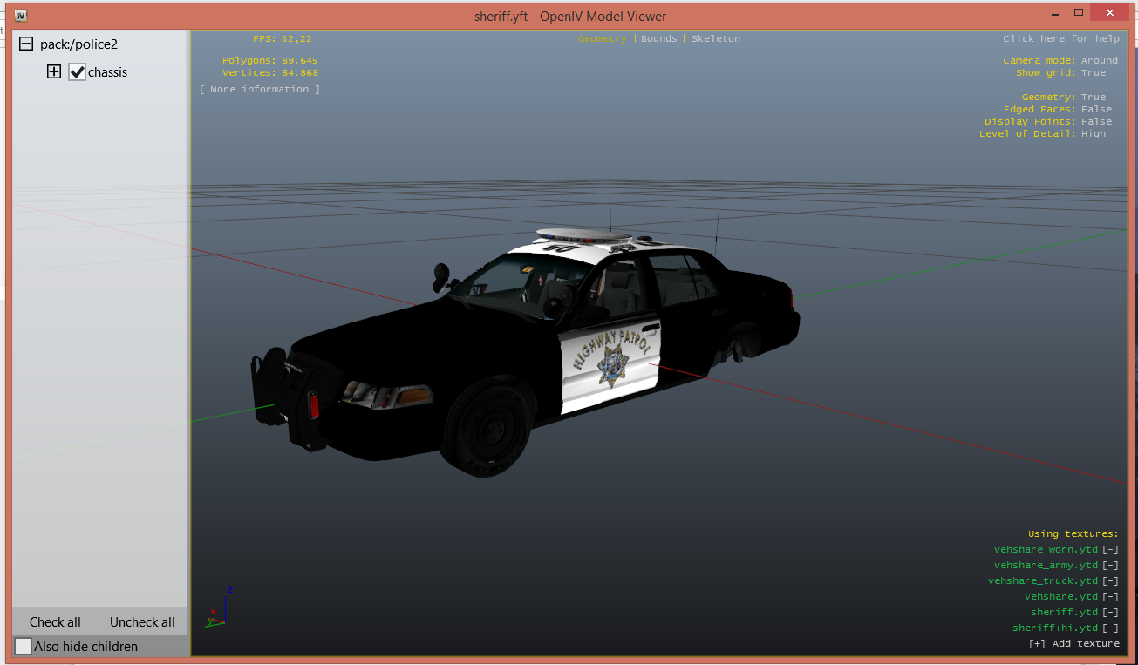This screenshot has width=1138, height=665.
Task: Remove vehshare_worn.ytd via its [-] button
Action: tap(1110, 549)
